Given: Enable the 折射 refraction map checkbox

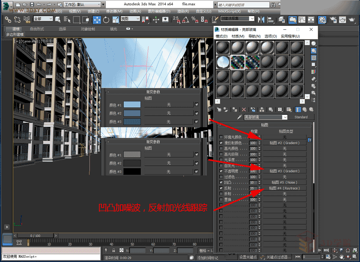Looking at the screenshot, I should click(x=221, y=194).
